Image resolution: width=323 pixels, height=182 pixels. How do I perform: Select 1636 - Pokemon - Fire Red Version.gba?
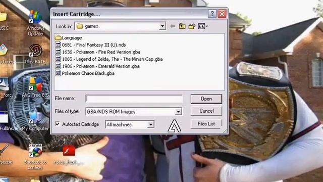tap(98, 52)
